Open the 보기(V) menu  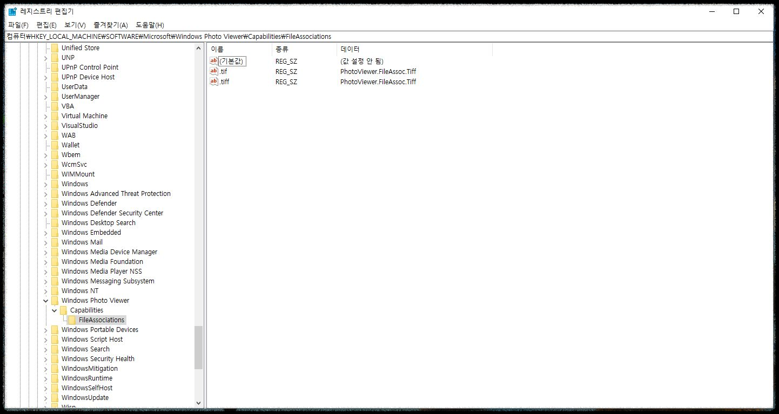(x=75, y=25)
